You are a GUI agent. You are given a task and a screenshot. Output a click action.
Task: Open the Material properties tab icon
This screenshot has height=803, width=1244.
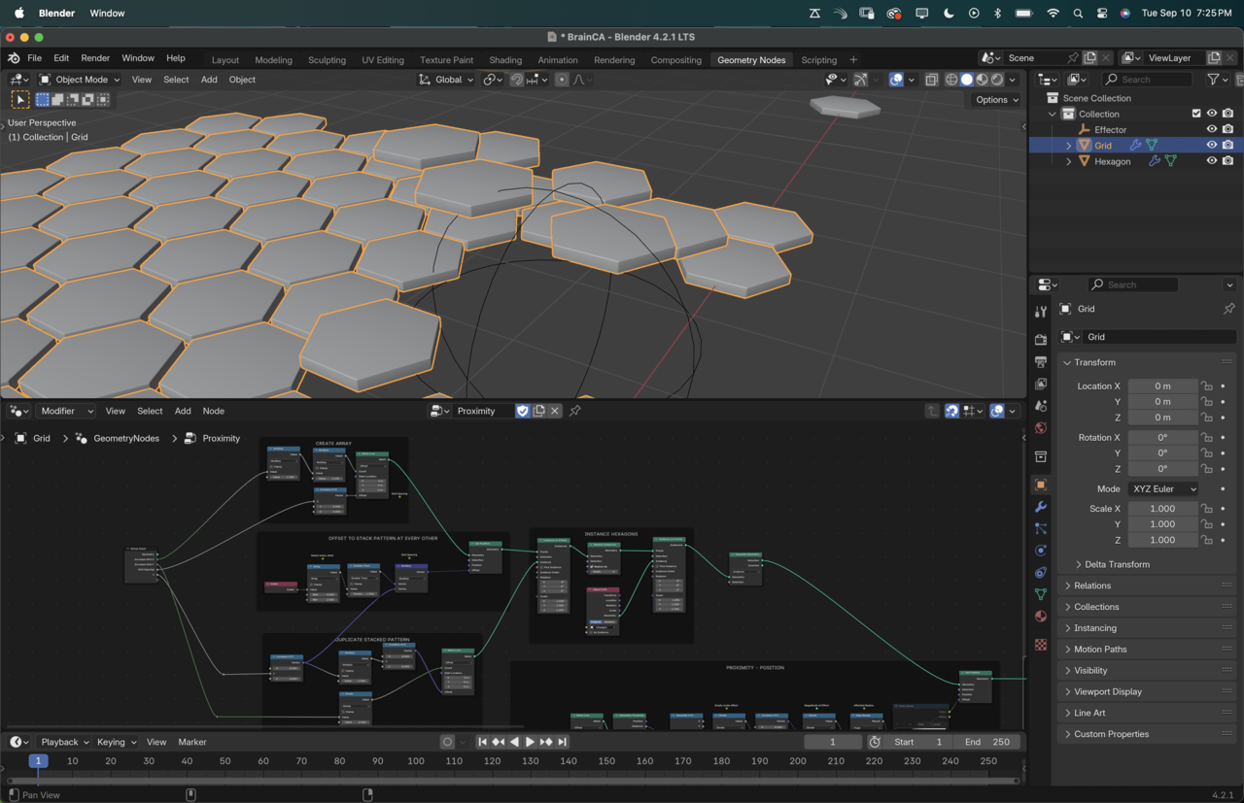pyautogui.click(x=1041, y=617)
